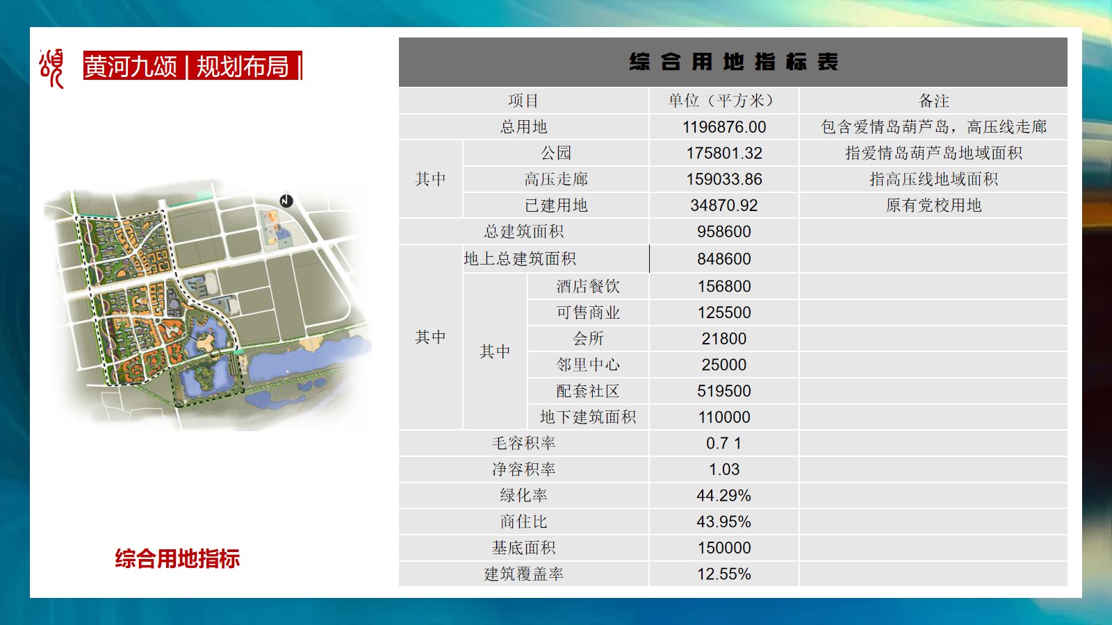Viewport: 1112px width, 625px height.
Task: Click the 总用地 row label
Action: [523, 127]
